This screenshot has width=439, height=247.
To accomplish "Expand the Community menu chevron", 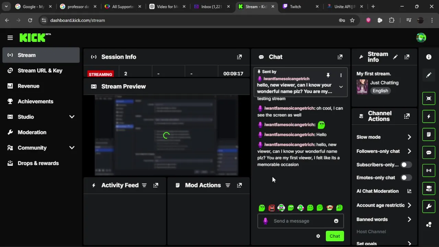I will click(x=72, y=148).
